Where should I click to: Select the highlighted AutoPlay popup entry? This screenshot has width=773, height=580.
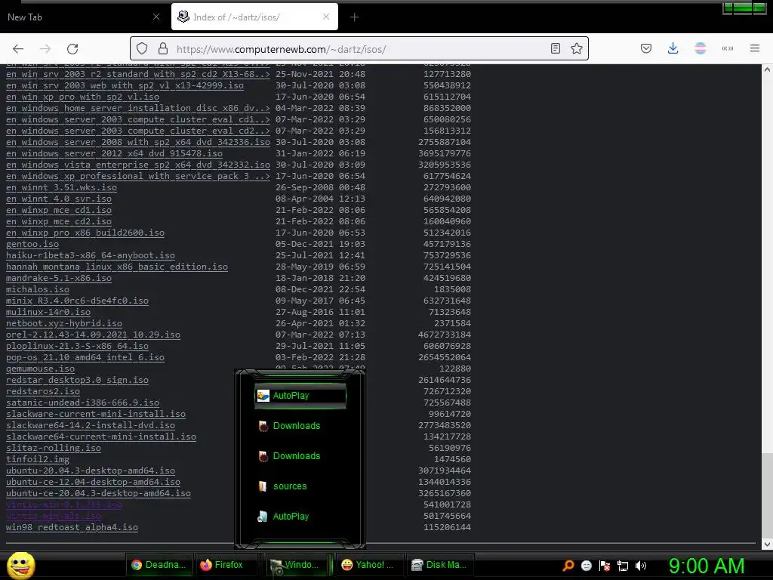300,396
